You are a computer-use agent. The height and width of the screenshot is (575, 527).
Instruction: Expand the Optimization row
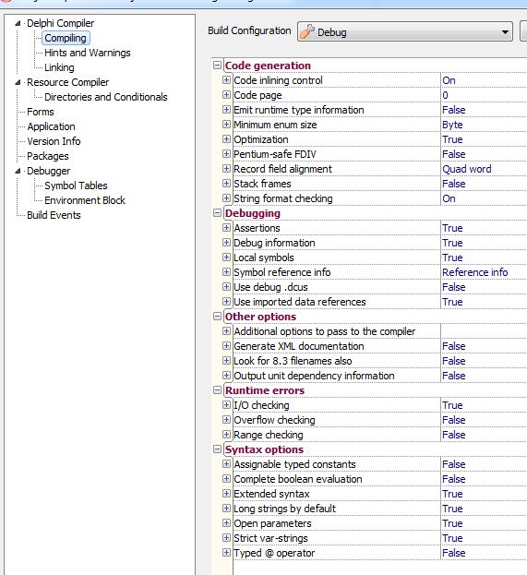click(227, 139)
